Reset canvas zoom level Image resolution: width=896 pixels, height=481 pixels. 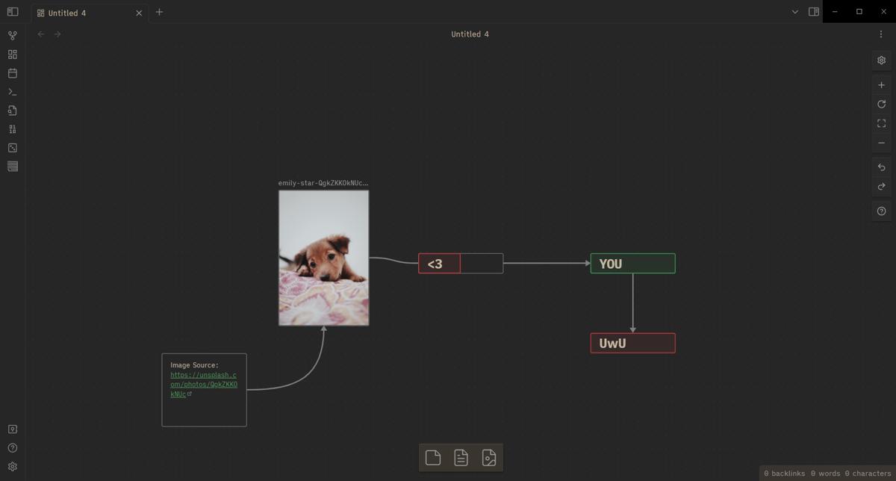tap(881, 105)
